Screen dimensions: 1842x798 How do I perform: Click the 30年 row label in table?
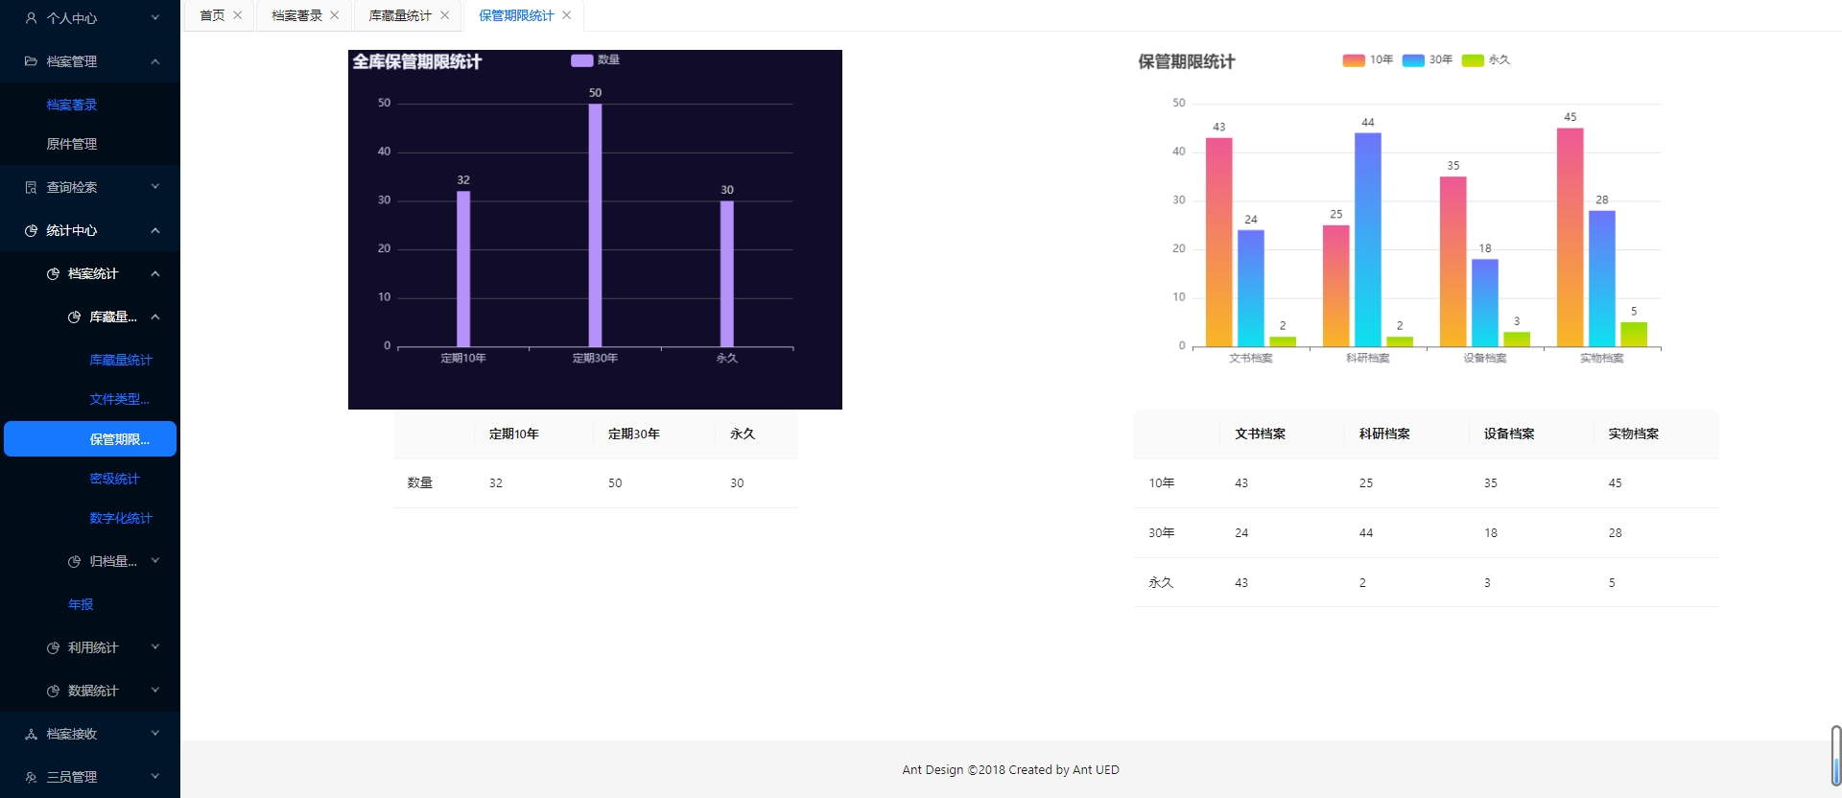pos(1162,532)
